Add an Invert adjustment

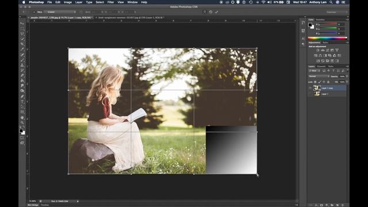pos(318,61)
